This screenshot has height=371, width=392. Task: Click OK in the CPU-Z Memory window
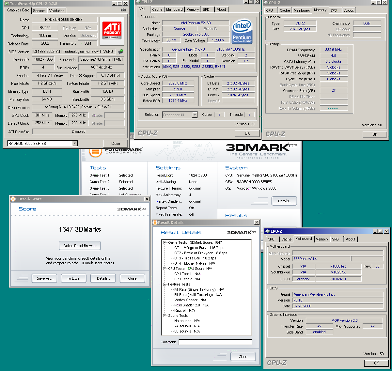coord(375,134)
